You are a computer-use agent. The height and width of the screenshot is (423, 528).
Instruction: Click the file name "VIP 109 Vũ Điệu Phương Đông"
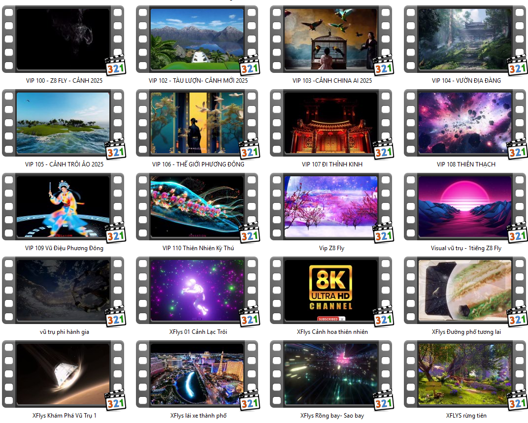65,248
